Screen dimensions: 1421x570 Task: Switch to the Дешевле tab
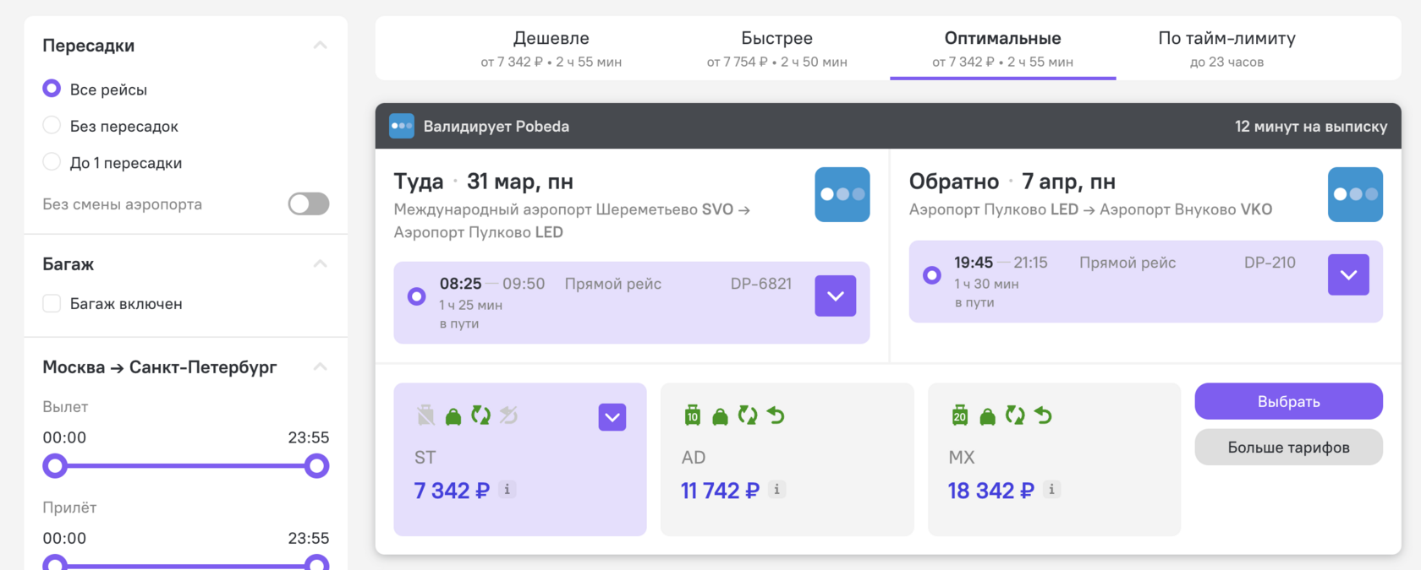(551, 48)
